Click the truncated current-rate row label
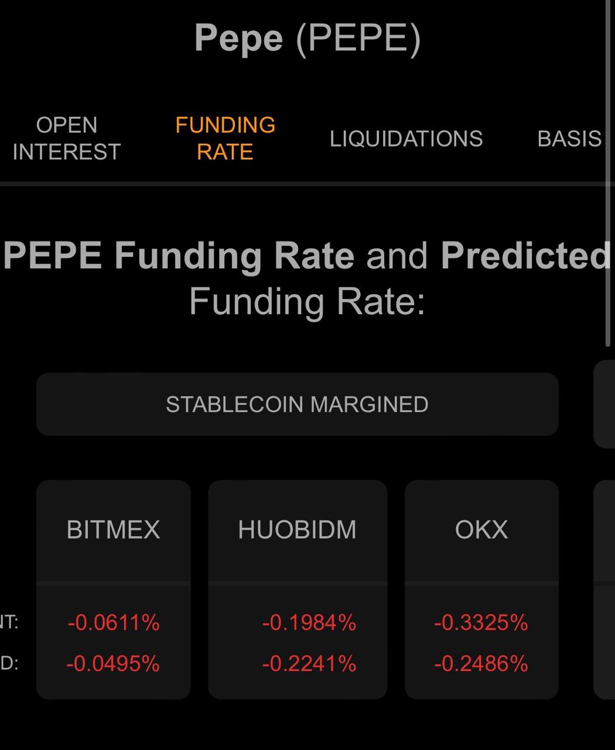The image size is (615, 750). [x=9, y=622]
